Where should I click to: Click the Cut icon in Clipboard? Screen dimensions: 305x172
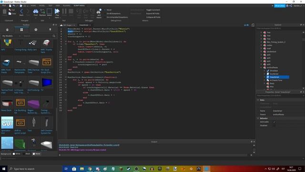pos(10,10)
